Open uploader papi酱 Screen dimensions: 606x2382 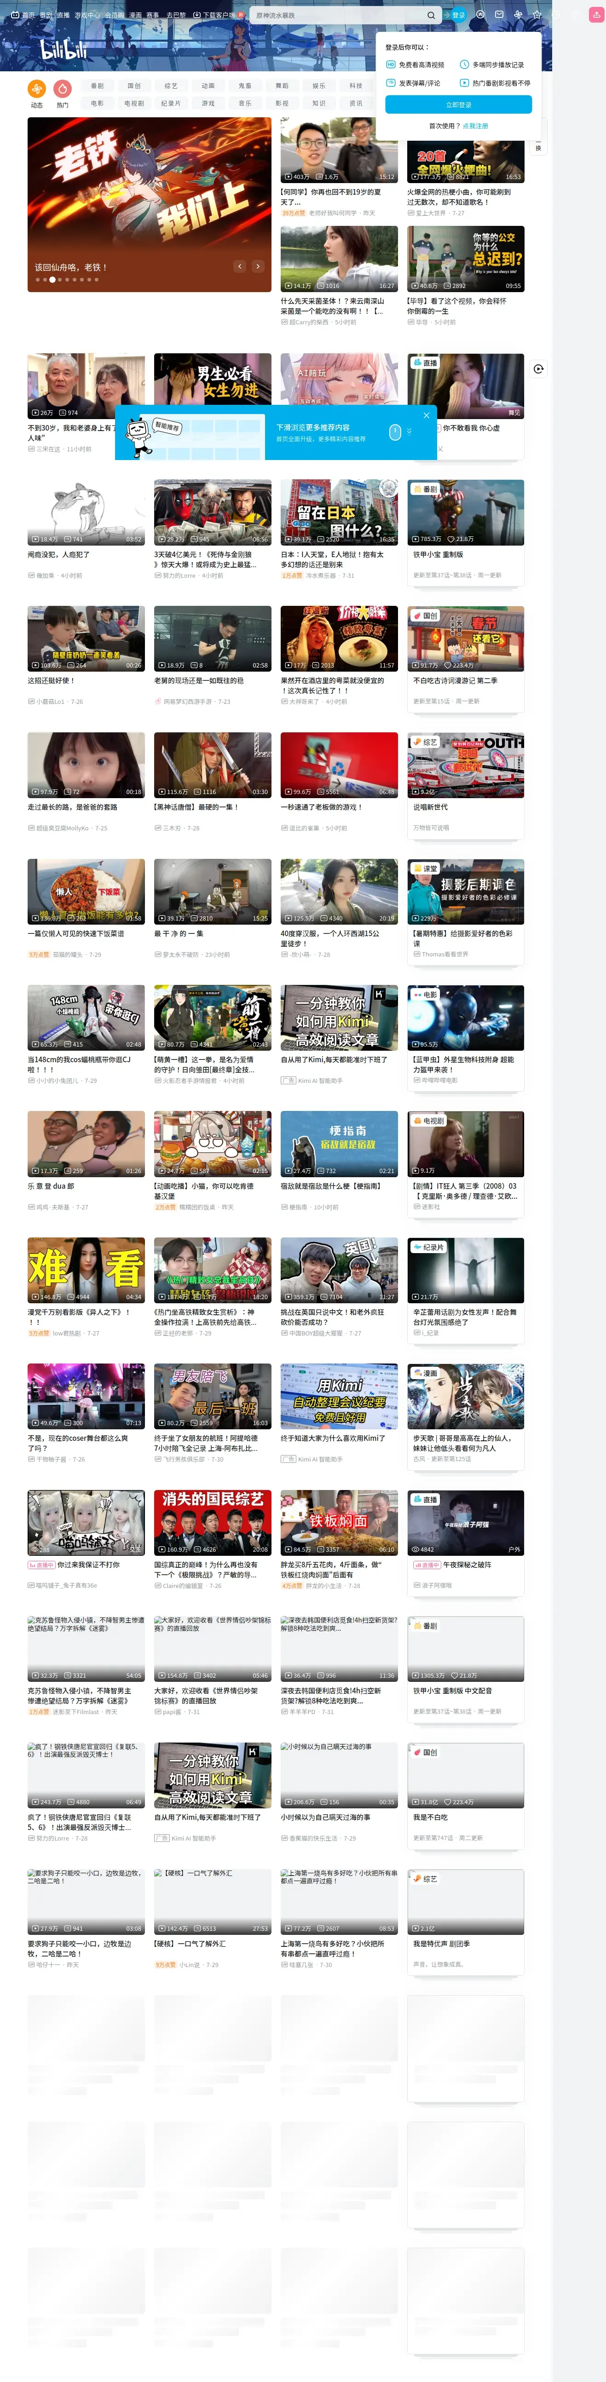click(172, 1712)
